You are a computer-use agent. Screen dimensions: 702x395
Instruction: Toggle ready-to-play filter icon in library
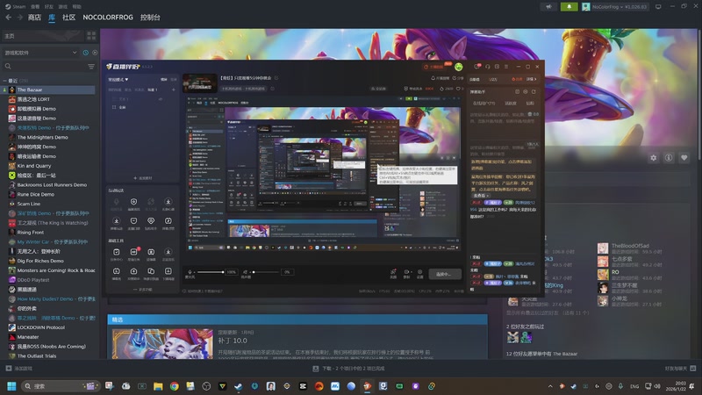(x=95, y=53)
